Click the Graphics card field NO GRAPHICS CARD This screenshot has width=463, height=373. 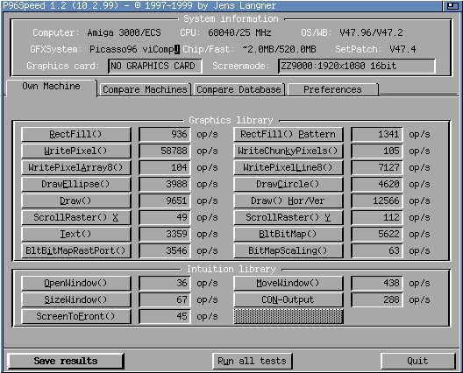[155, 66]
